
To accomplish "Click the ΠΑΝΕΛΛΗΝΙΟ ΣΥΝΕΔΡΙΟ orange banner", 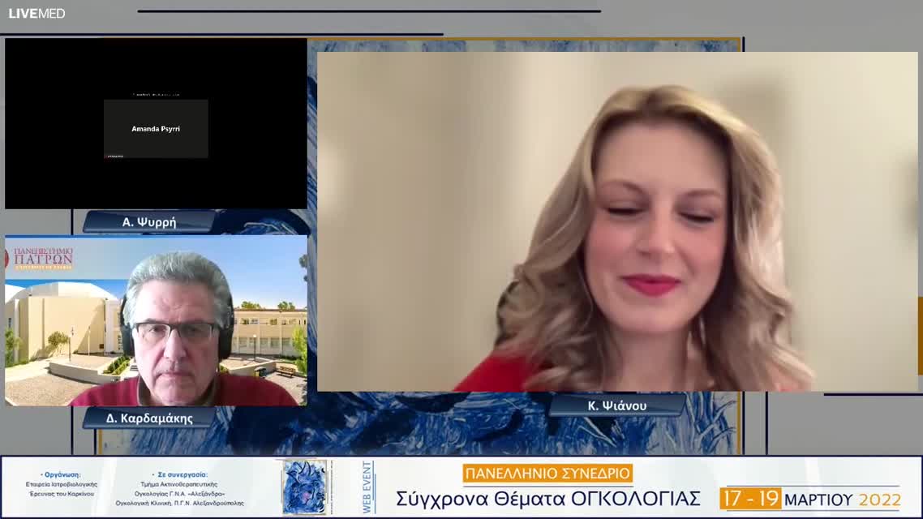I will (547, 473).
